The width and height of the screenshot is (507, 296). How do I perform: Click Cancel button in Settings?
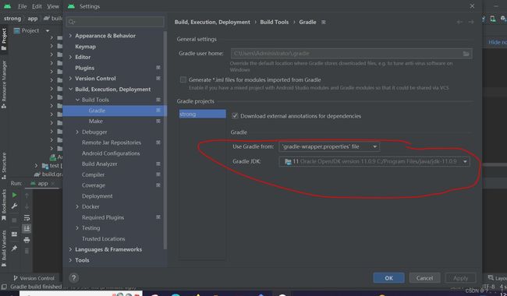tap(424, 278)
